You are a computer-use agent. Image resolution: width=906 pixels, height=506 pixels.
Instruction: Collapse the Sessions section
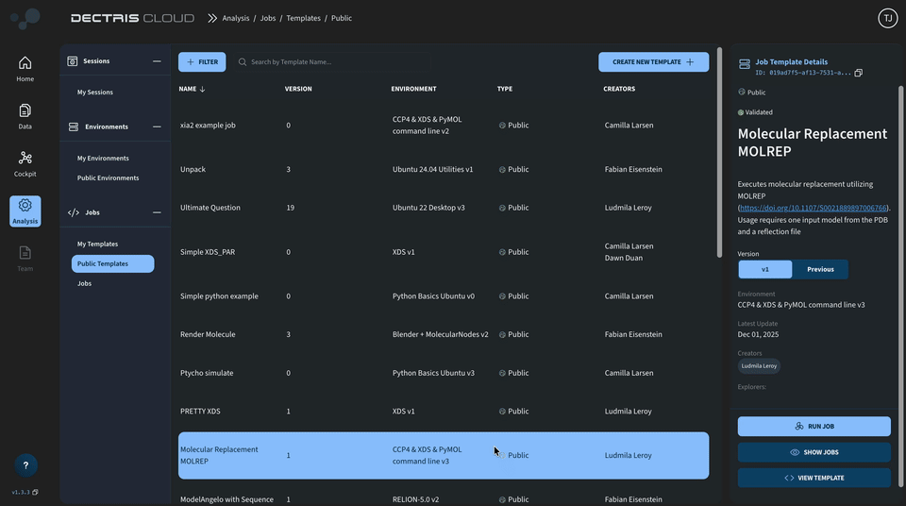157,60
